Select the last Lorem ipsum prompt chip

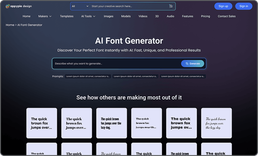click(183, 76)
